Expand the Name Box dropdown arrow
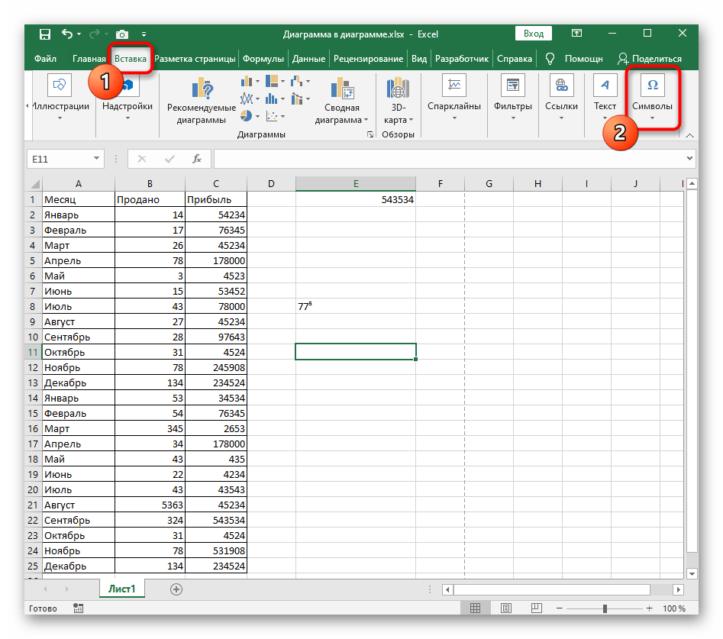Screen dimensions: 723x639 click(x=96, y=159)
